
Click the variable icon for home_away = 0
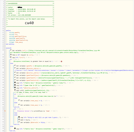19,100
